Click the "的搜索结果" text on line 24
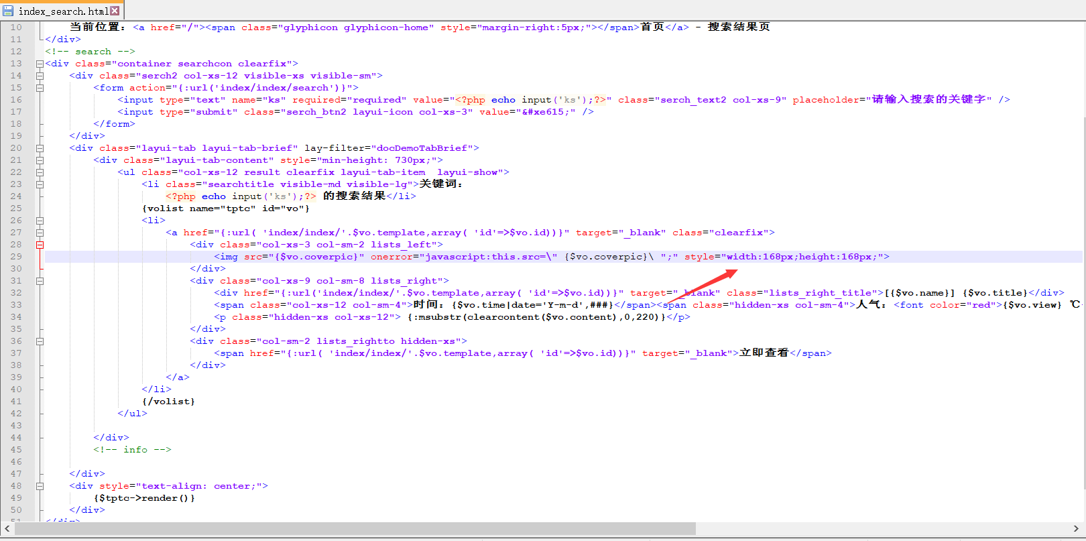Screen dimensions: 1086x541 point(354,196)
